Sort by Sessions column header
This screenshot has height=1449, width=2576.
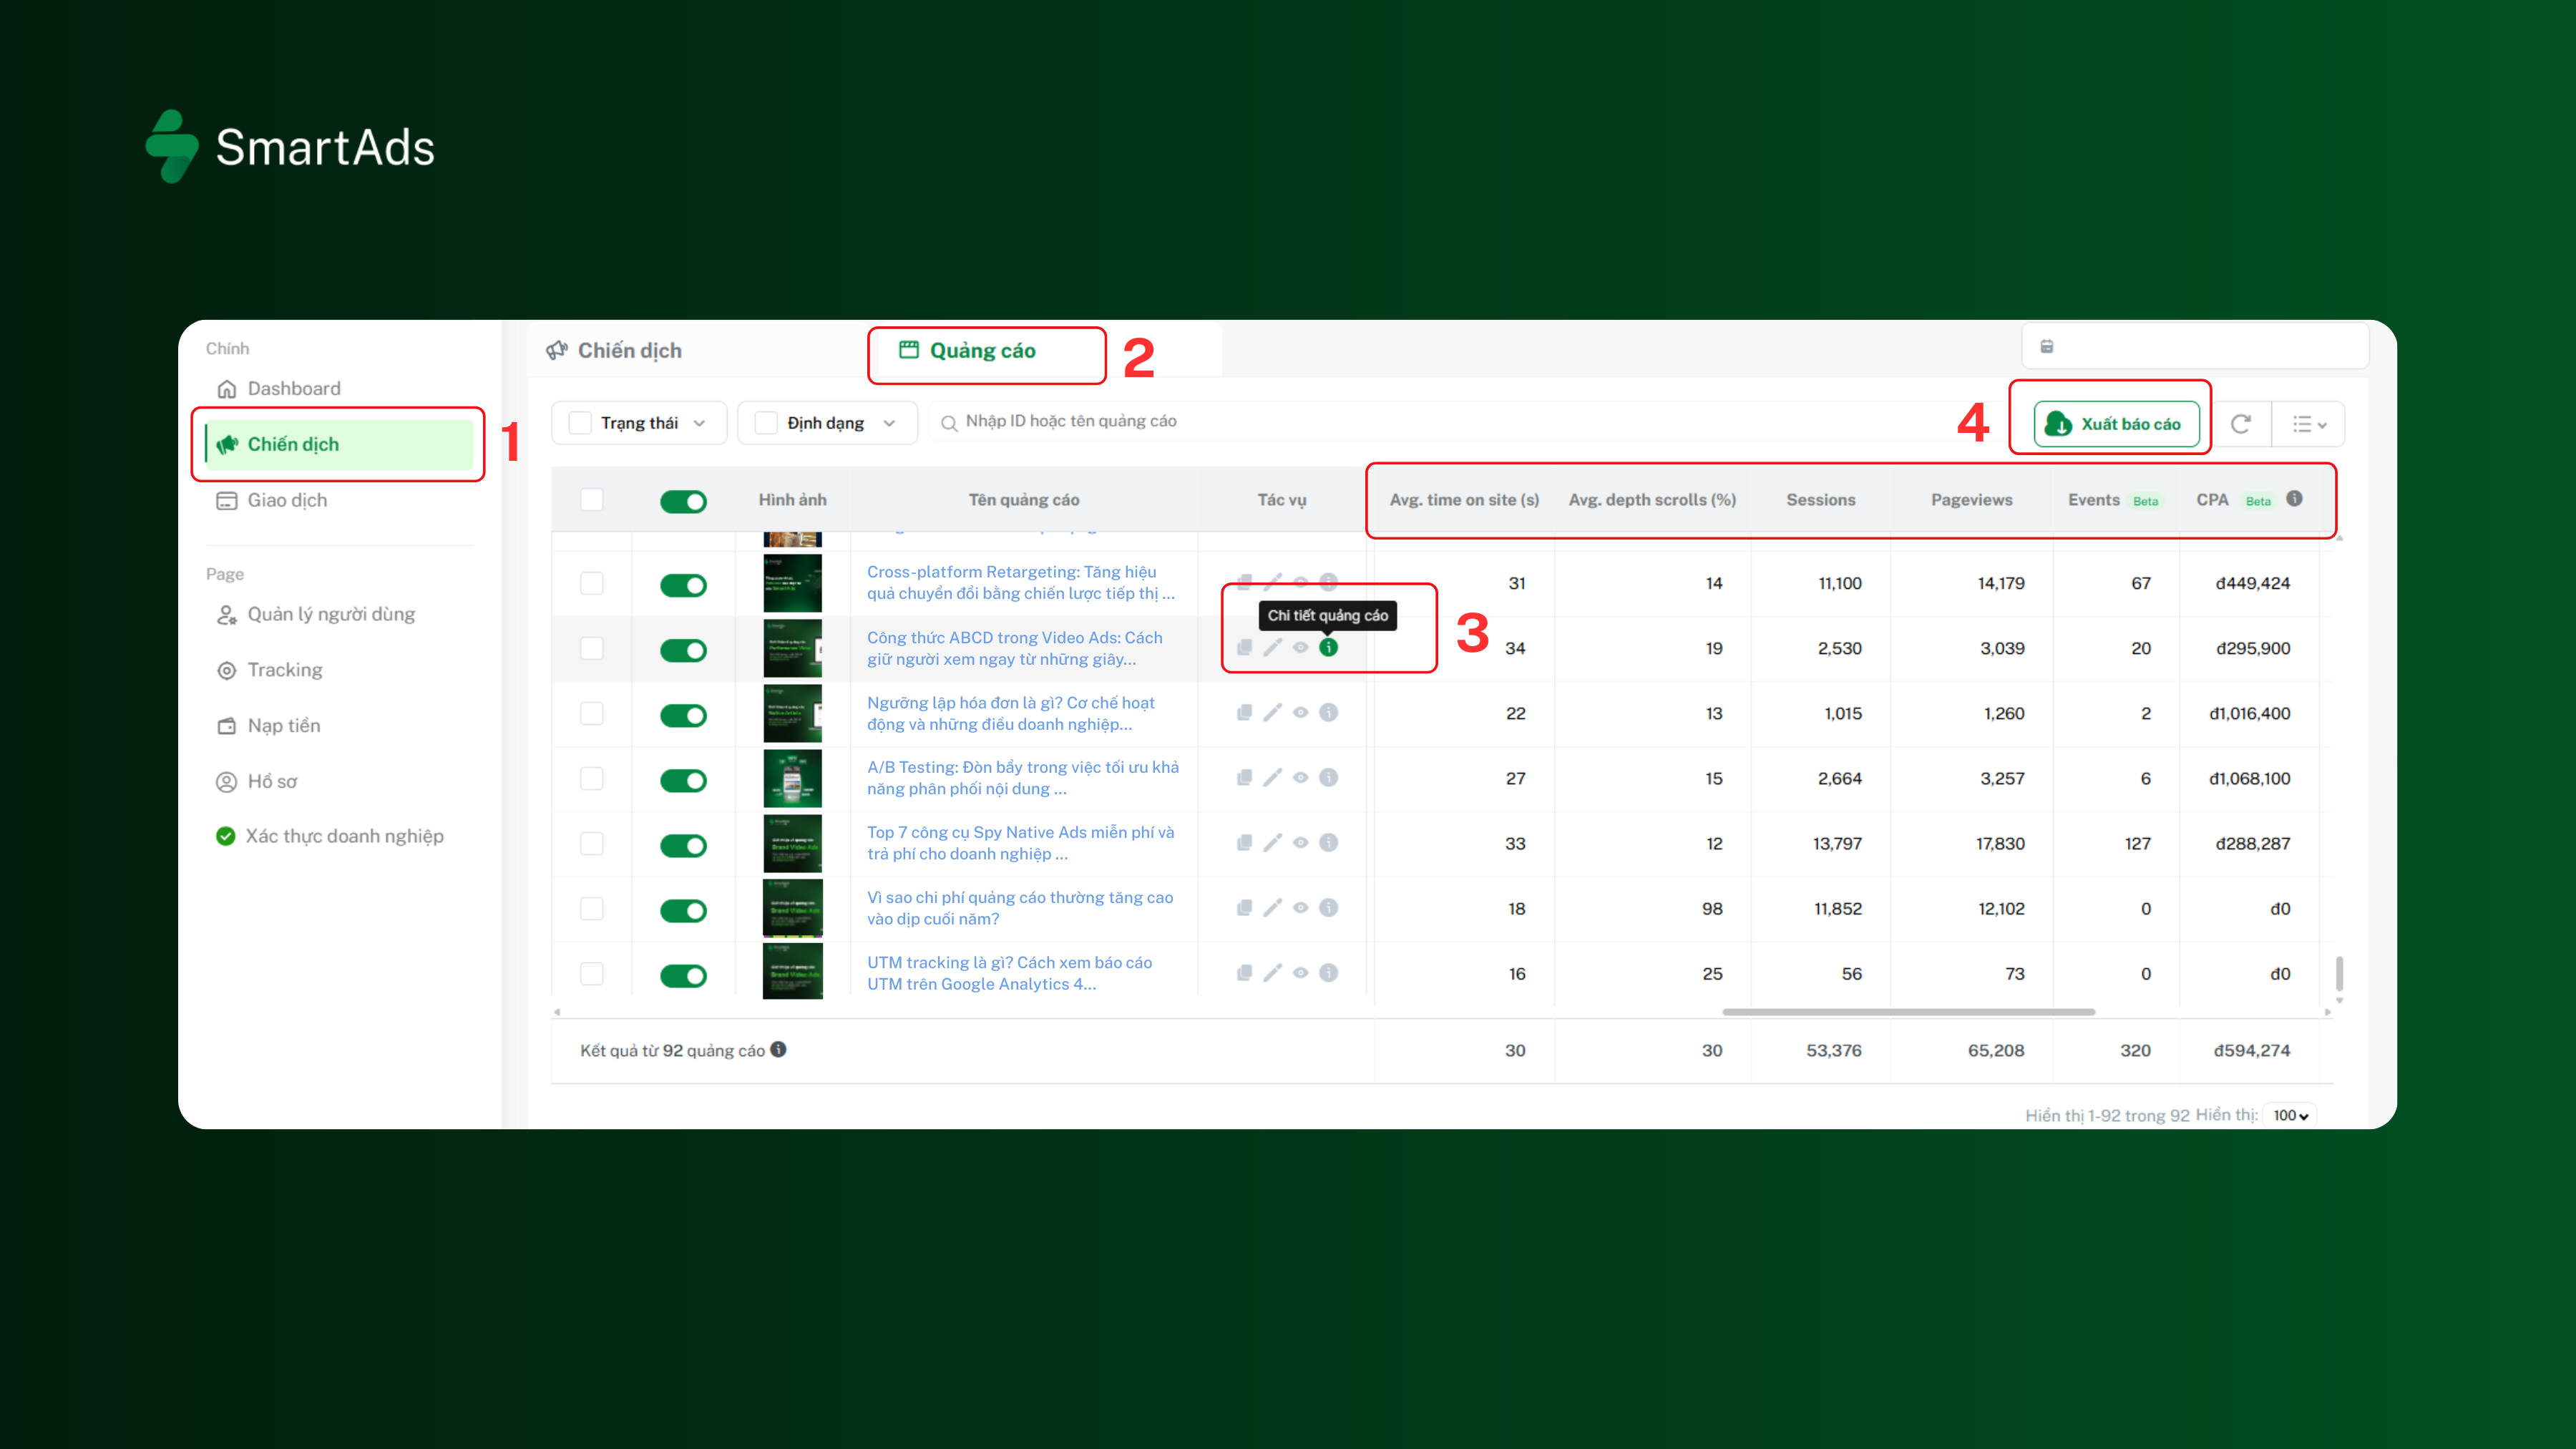(x=1820, y=500)
